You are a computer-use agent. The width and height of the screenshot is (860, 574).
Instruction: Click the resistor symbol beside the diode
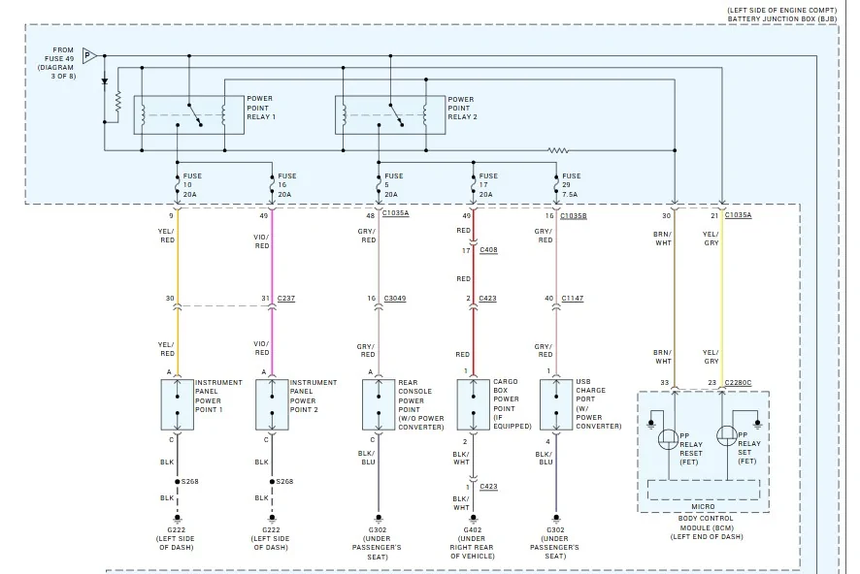click(x=117, y=101)
